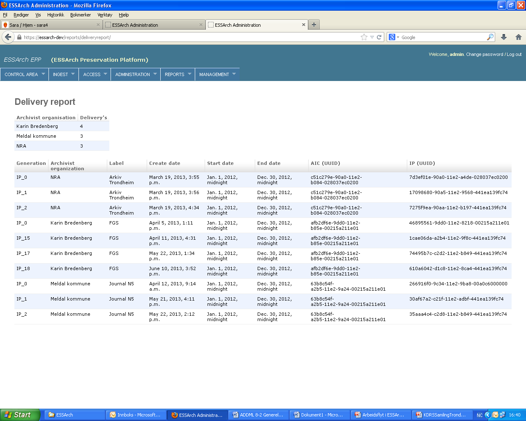Image resolution: width=526 pixels, height=421 pixels.
Task: Click the Firefox logo in the title bar
Action: pyautogui.click(x=4, y=5)
